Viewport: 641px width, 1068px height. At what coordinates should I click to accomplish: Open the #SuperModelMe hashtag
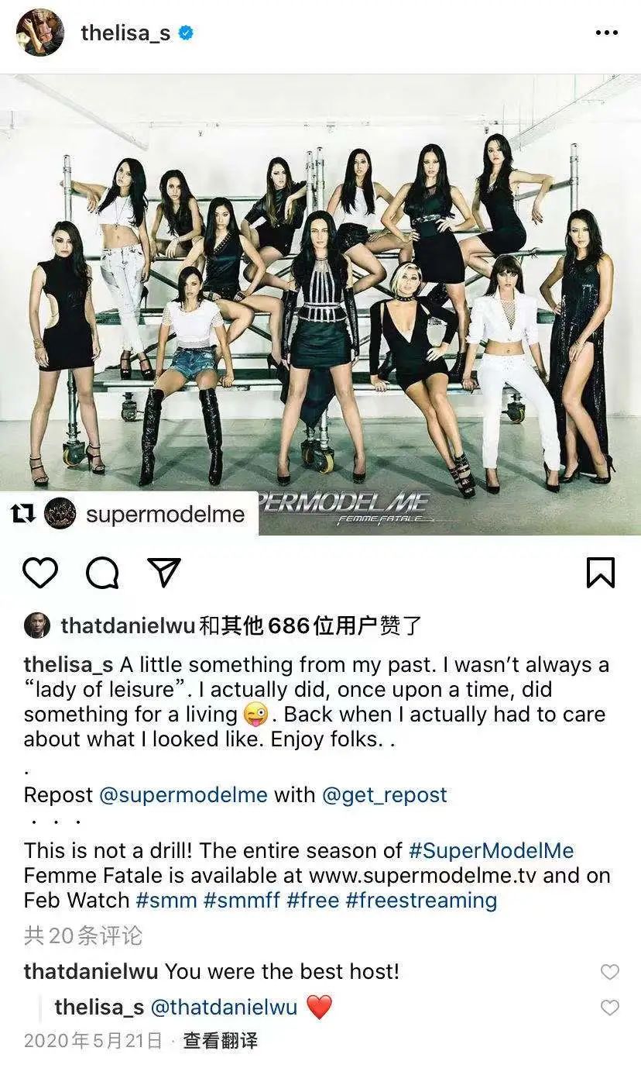[x=492, y=850]
